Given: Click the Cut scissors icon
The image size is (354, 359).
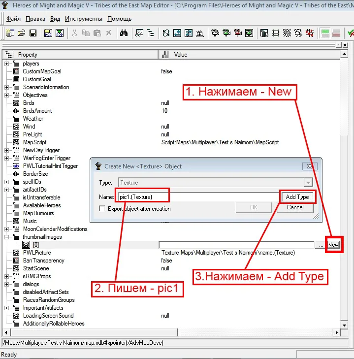Looking at the screenshot, I should click(74, 33).
